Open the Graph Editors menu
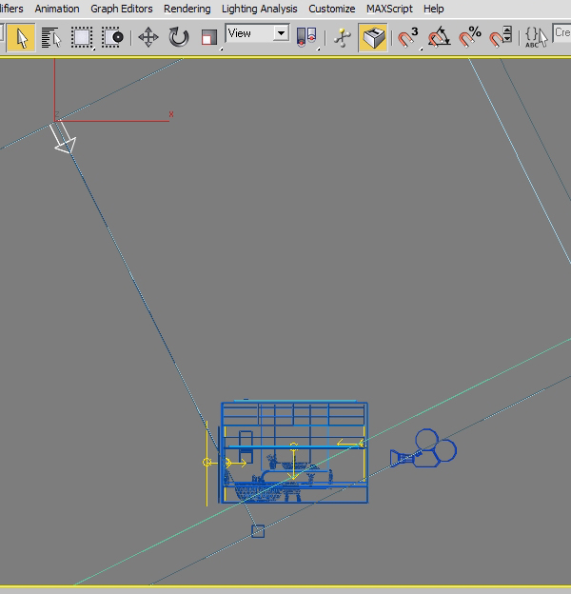 tap(121, 9)
